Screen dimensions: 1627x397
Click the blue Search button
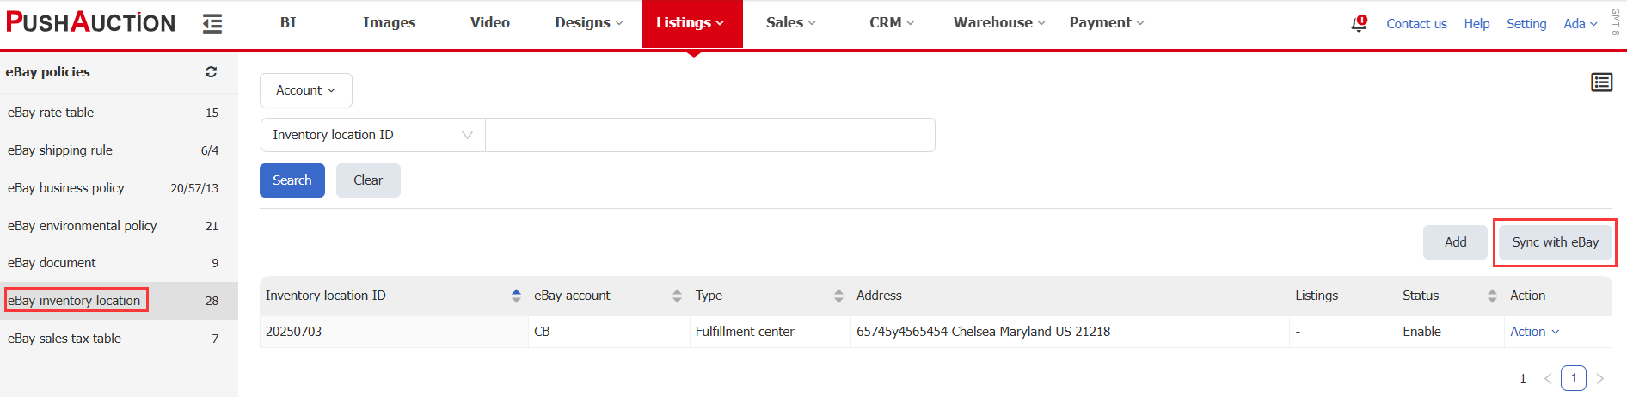point(292,180)
